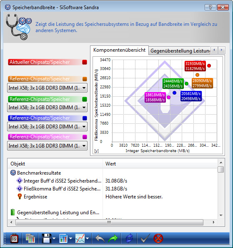
Task: Confirm with the checkmark icon
Action: [x=145, y=238]
